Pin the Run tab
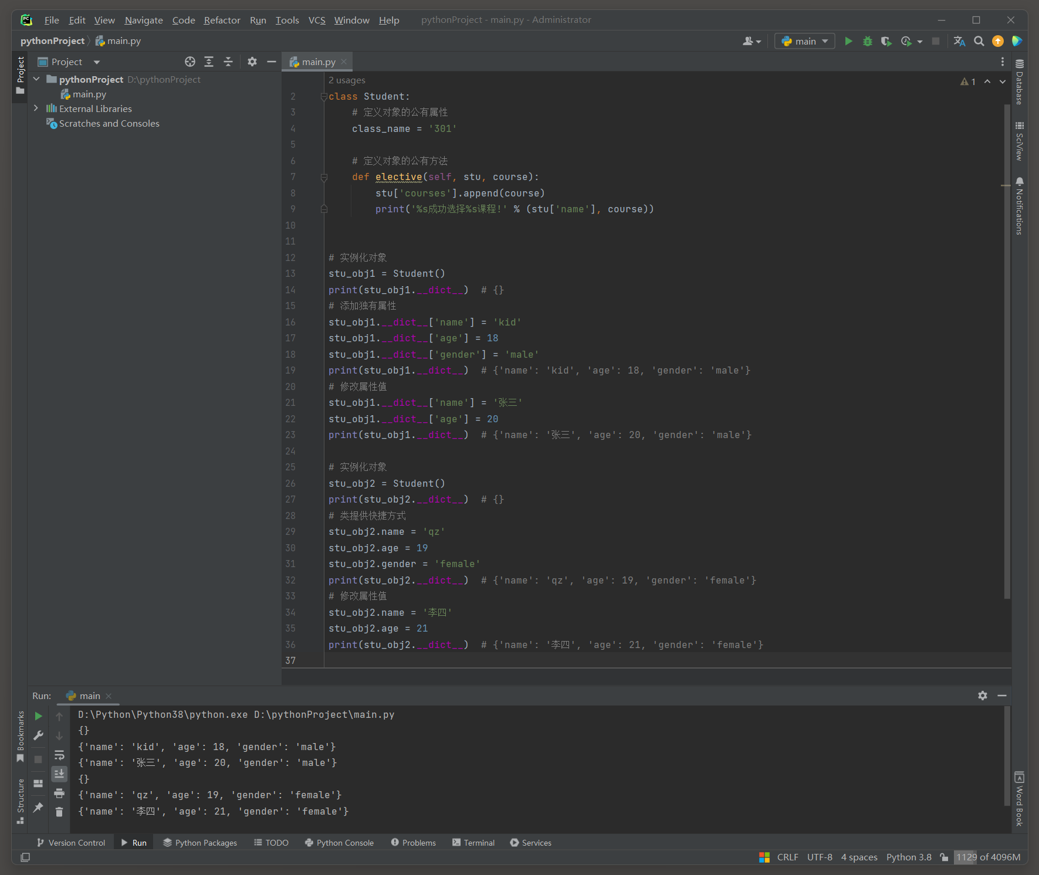 point(38,808)
